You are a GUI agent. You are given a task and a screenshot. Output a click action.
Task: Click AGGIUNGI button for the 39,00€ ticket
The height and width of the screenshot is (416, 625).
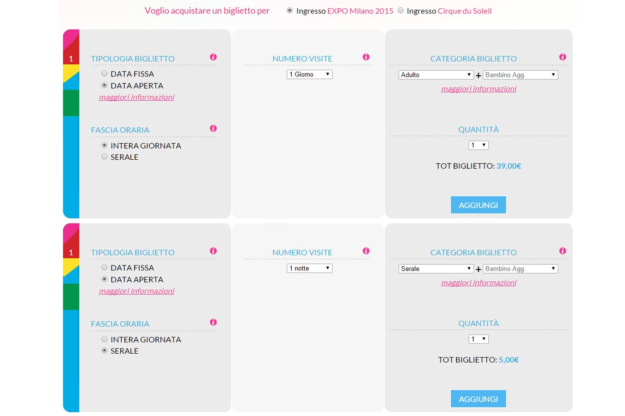(x=478, y=205)
